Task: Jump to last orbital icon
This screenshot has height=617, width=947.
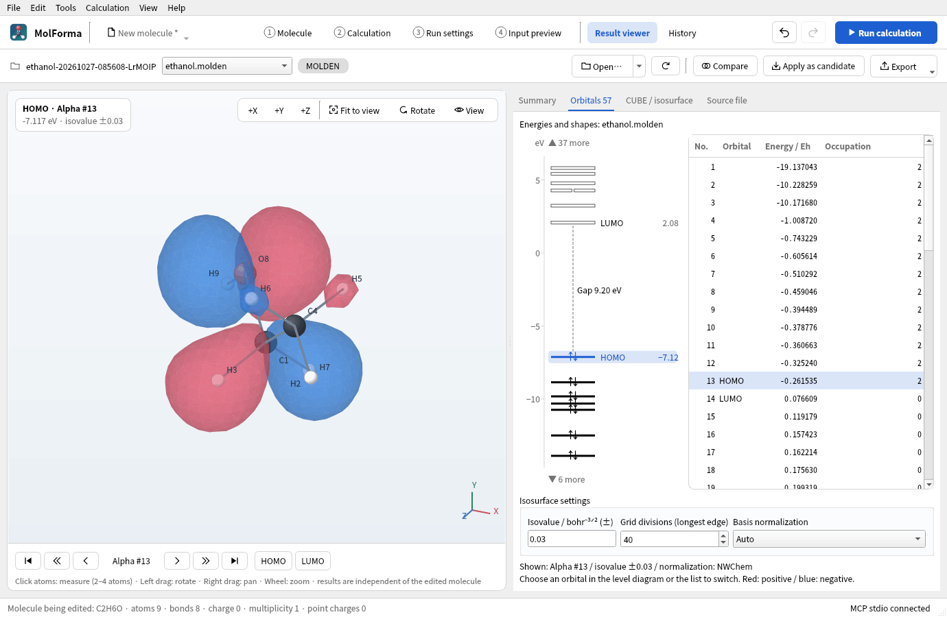Action: pos(235,561)
